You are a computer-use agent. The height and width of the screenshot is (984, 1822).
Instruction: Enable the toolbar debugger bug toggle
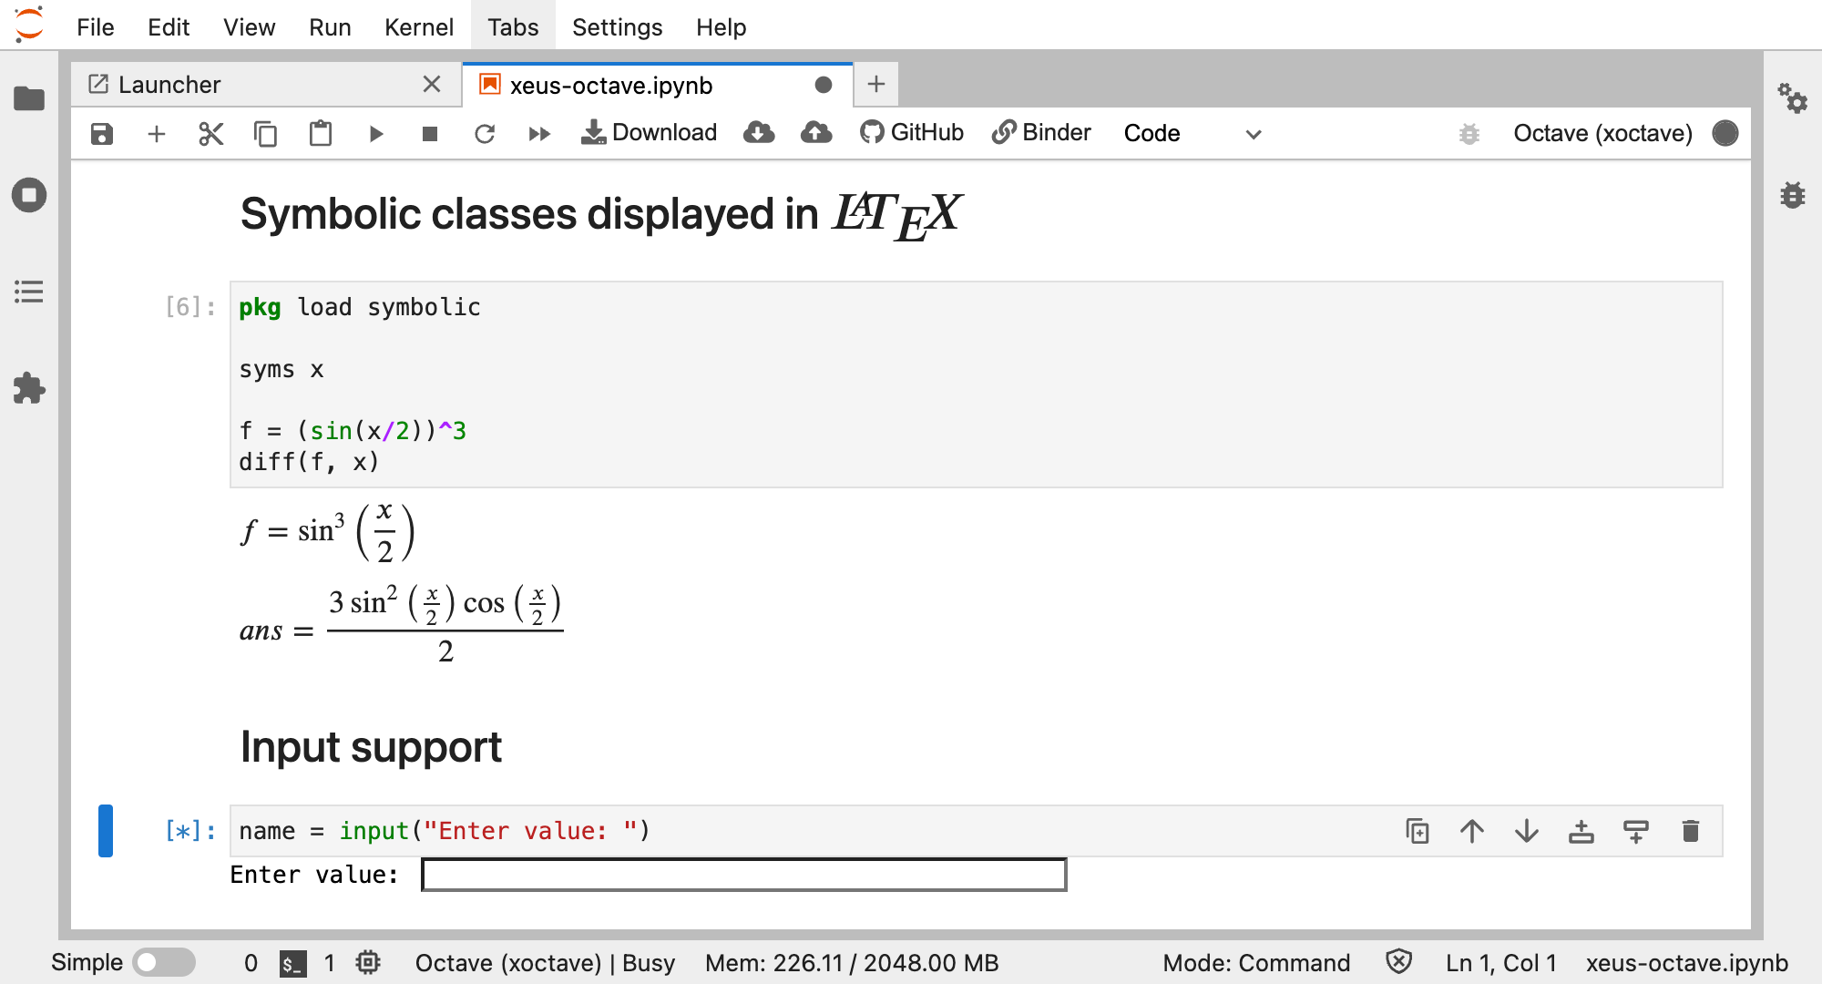1469,134
